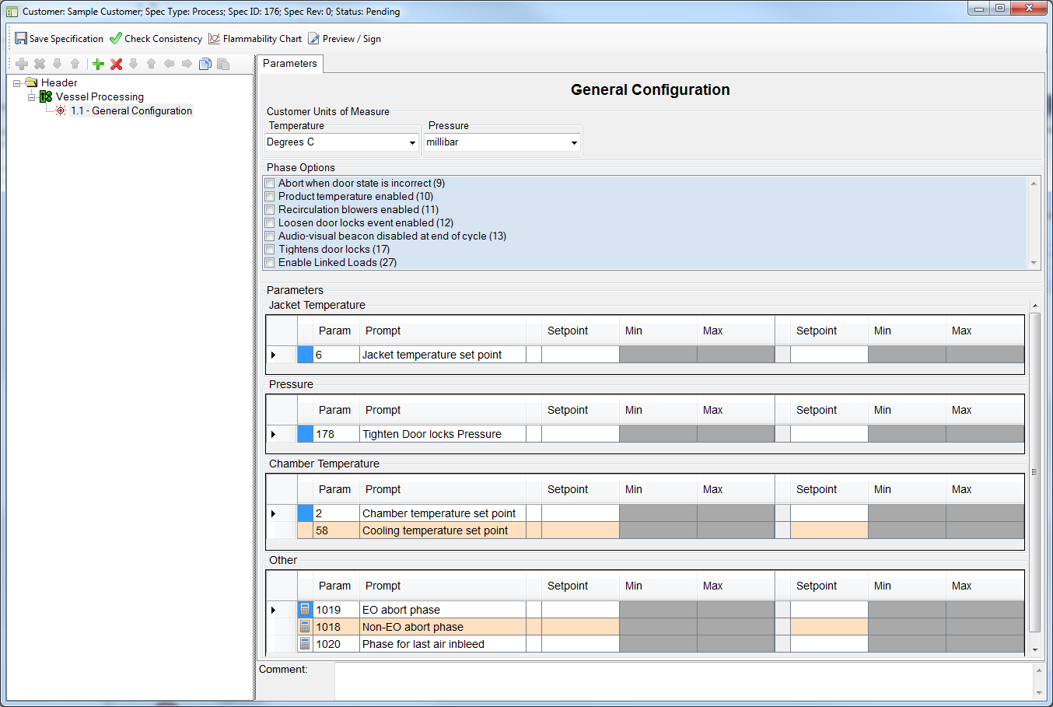This screenshot has width=1053, height=707.
Task: Select 1.1 - General Configuration tree item
Action: pyautogui.click(x=131, y=111)
